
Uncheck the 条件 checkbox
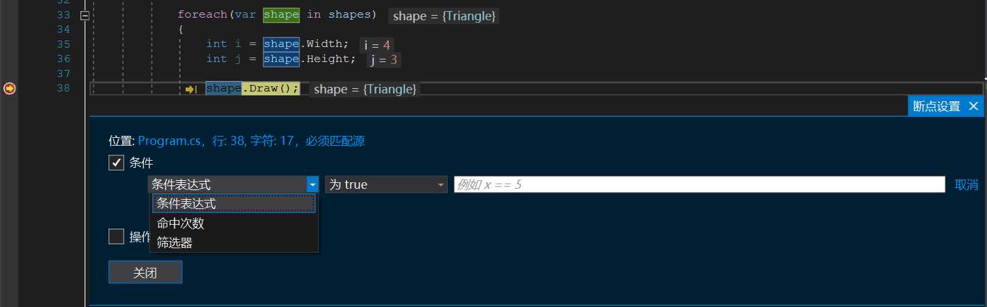pyautogui.click(x=116, y=163)
